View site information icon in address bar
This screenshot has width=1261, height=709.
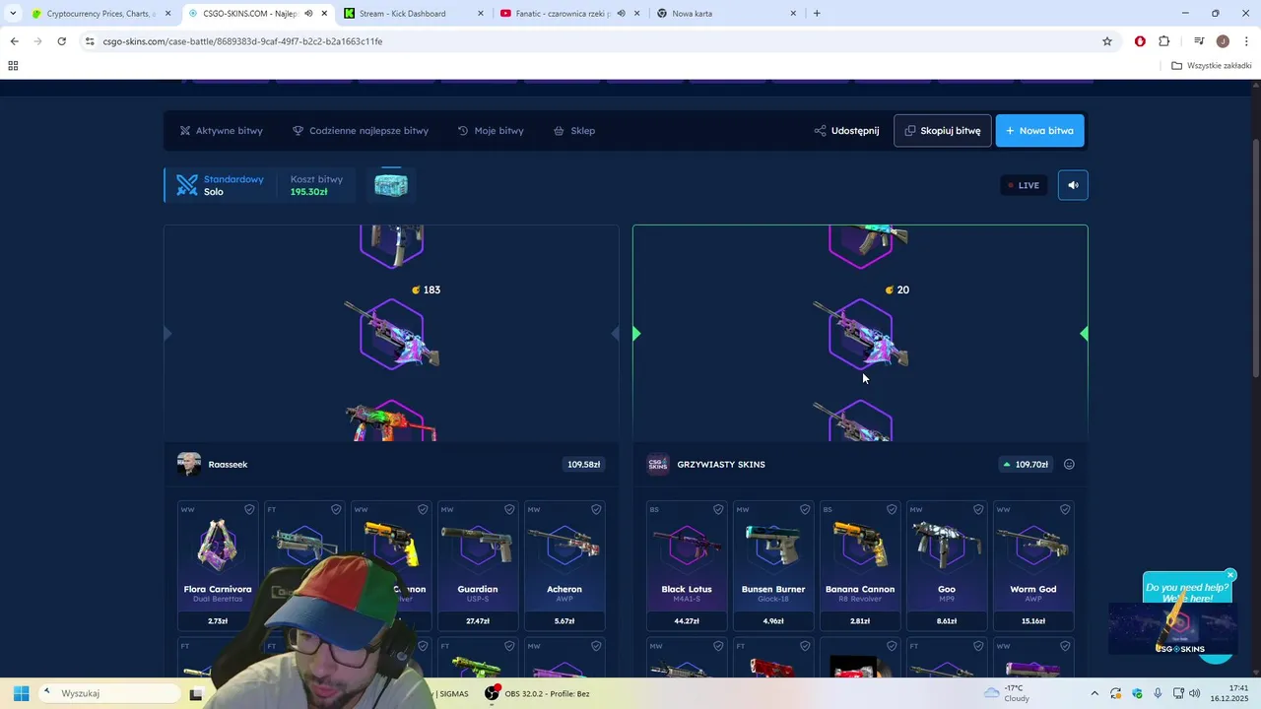tap(90, 41)
